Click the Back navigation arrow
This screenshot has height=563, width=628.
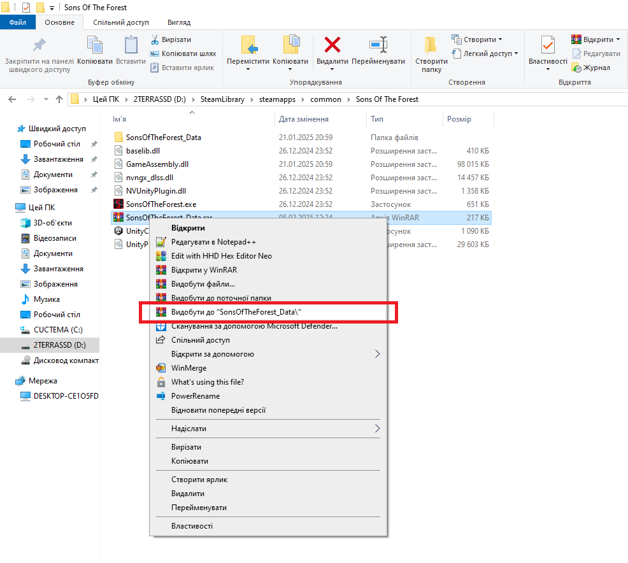[12, 99]
